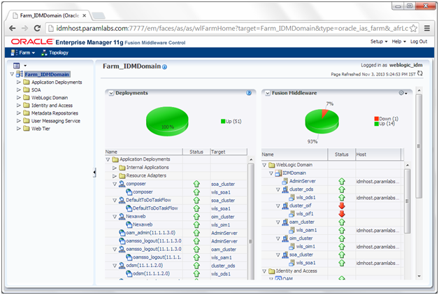
Task: Click the green Up (14) legend swatch
Action: coord(377,124)
